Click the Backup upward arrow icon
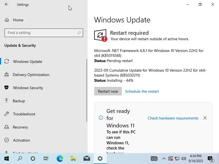219x164 pixels. 6,101
